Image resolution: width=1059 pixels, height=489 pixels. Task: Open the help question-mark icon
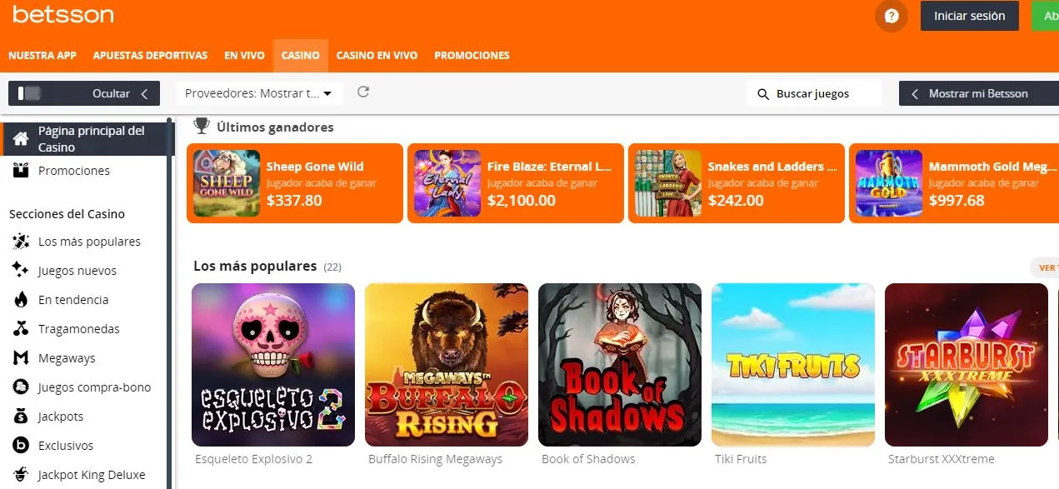click(891, 16)
